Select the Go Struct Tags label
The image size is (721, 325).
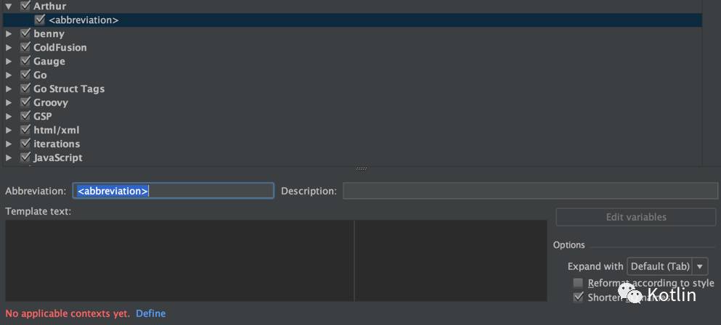[x=69, y=89]
